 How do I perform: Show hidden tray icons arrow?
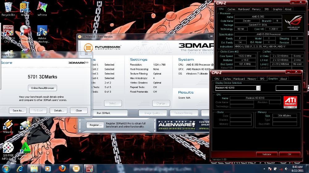click(x=264, y=169)
